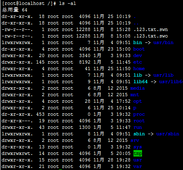The width and height of the screenshot is (183, 170).
Task: Click size 28 on opt row
Action: pyautogui.click(x=88, y=101)
